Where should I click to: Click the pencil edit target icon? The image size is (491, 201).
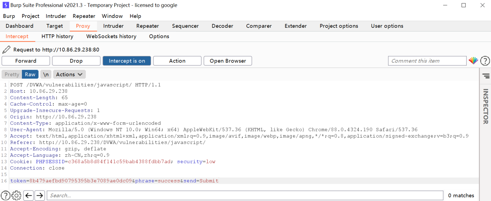click(x=6, y=50)
